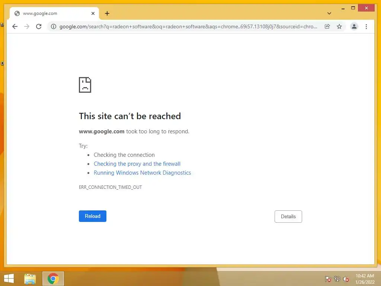Open Action Center flag tray icon
Screen dimensions: 381x286
(328, 279)
